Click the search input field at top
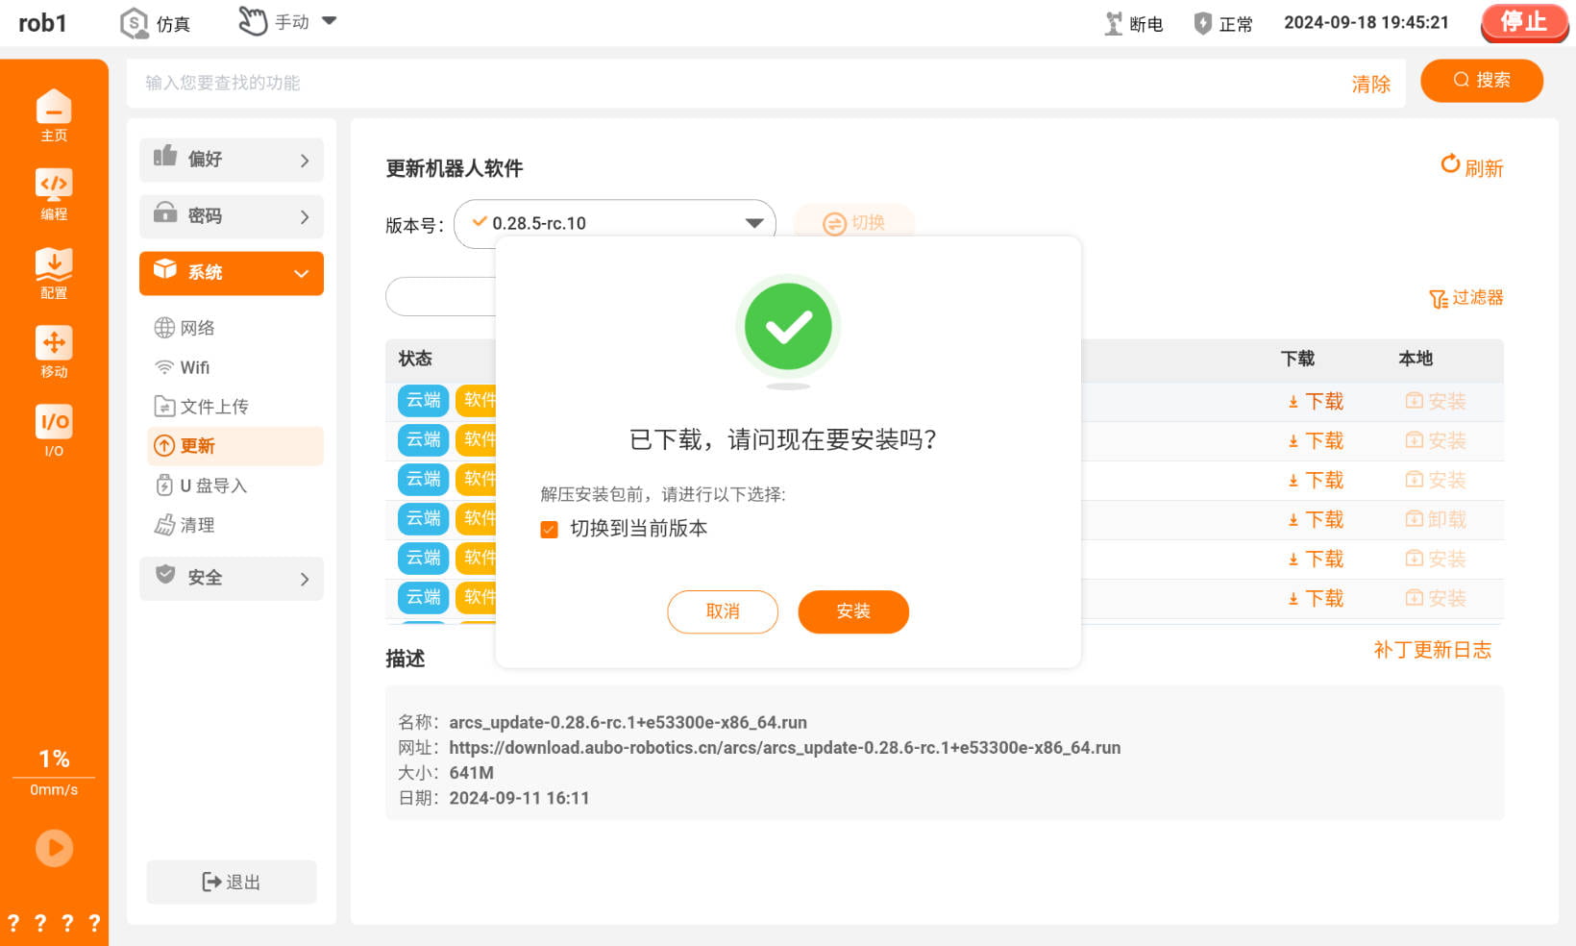 [x=740, y=83]
